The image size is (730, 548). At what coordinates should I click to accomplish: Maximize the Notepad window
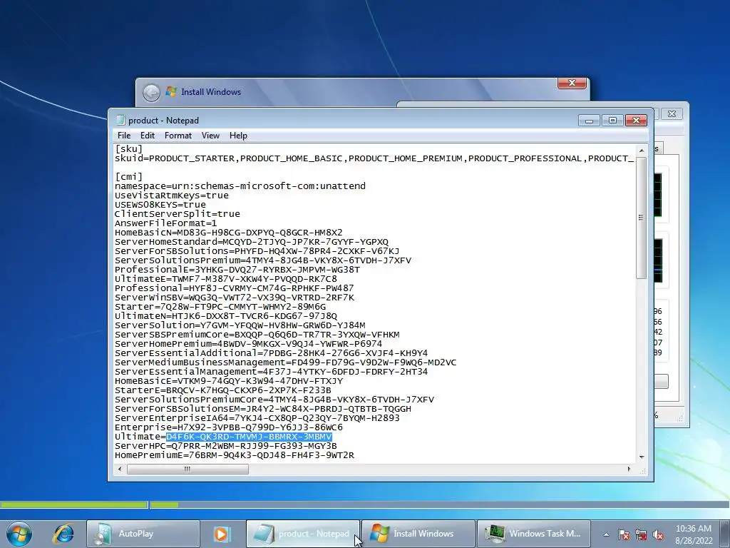(612, 120)
